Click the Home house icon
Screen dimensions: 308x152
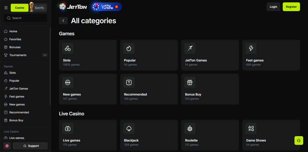6,31
